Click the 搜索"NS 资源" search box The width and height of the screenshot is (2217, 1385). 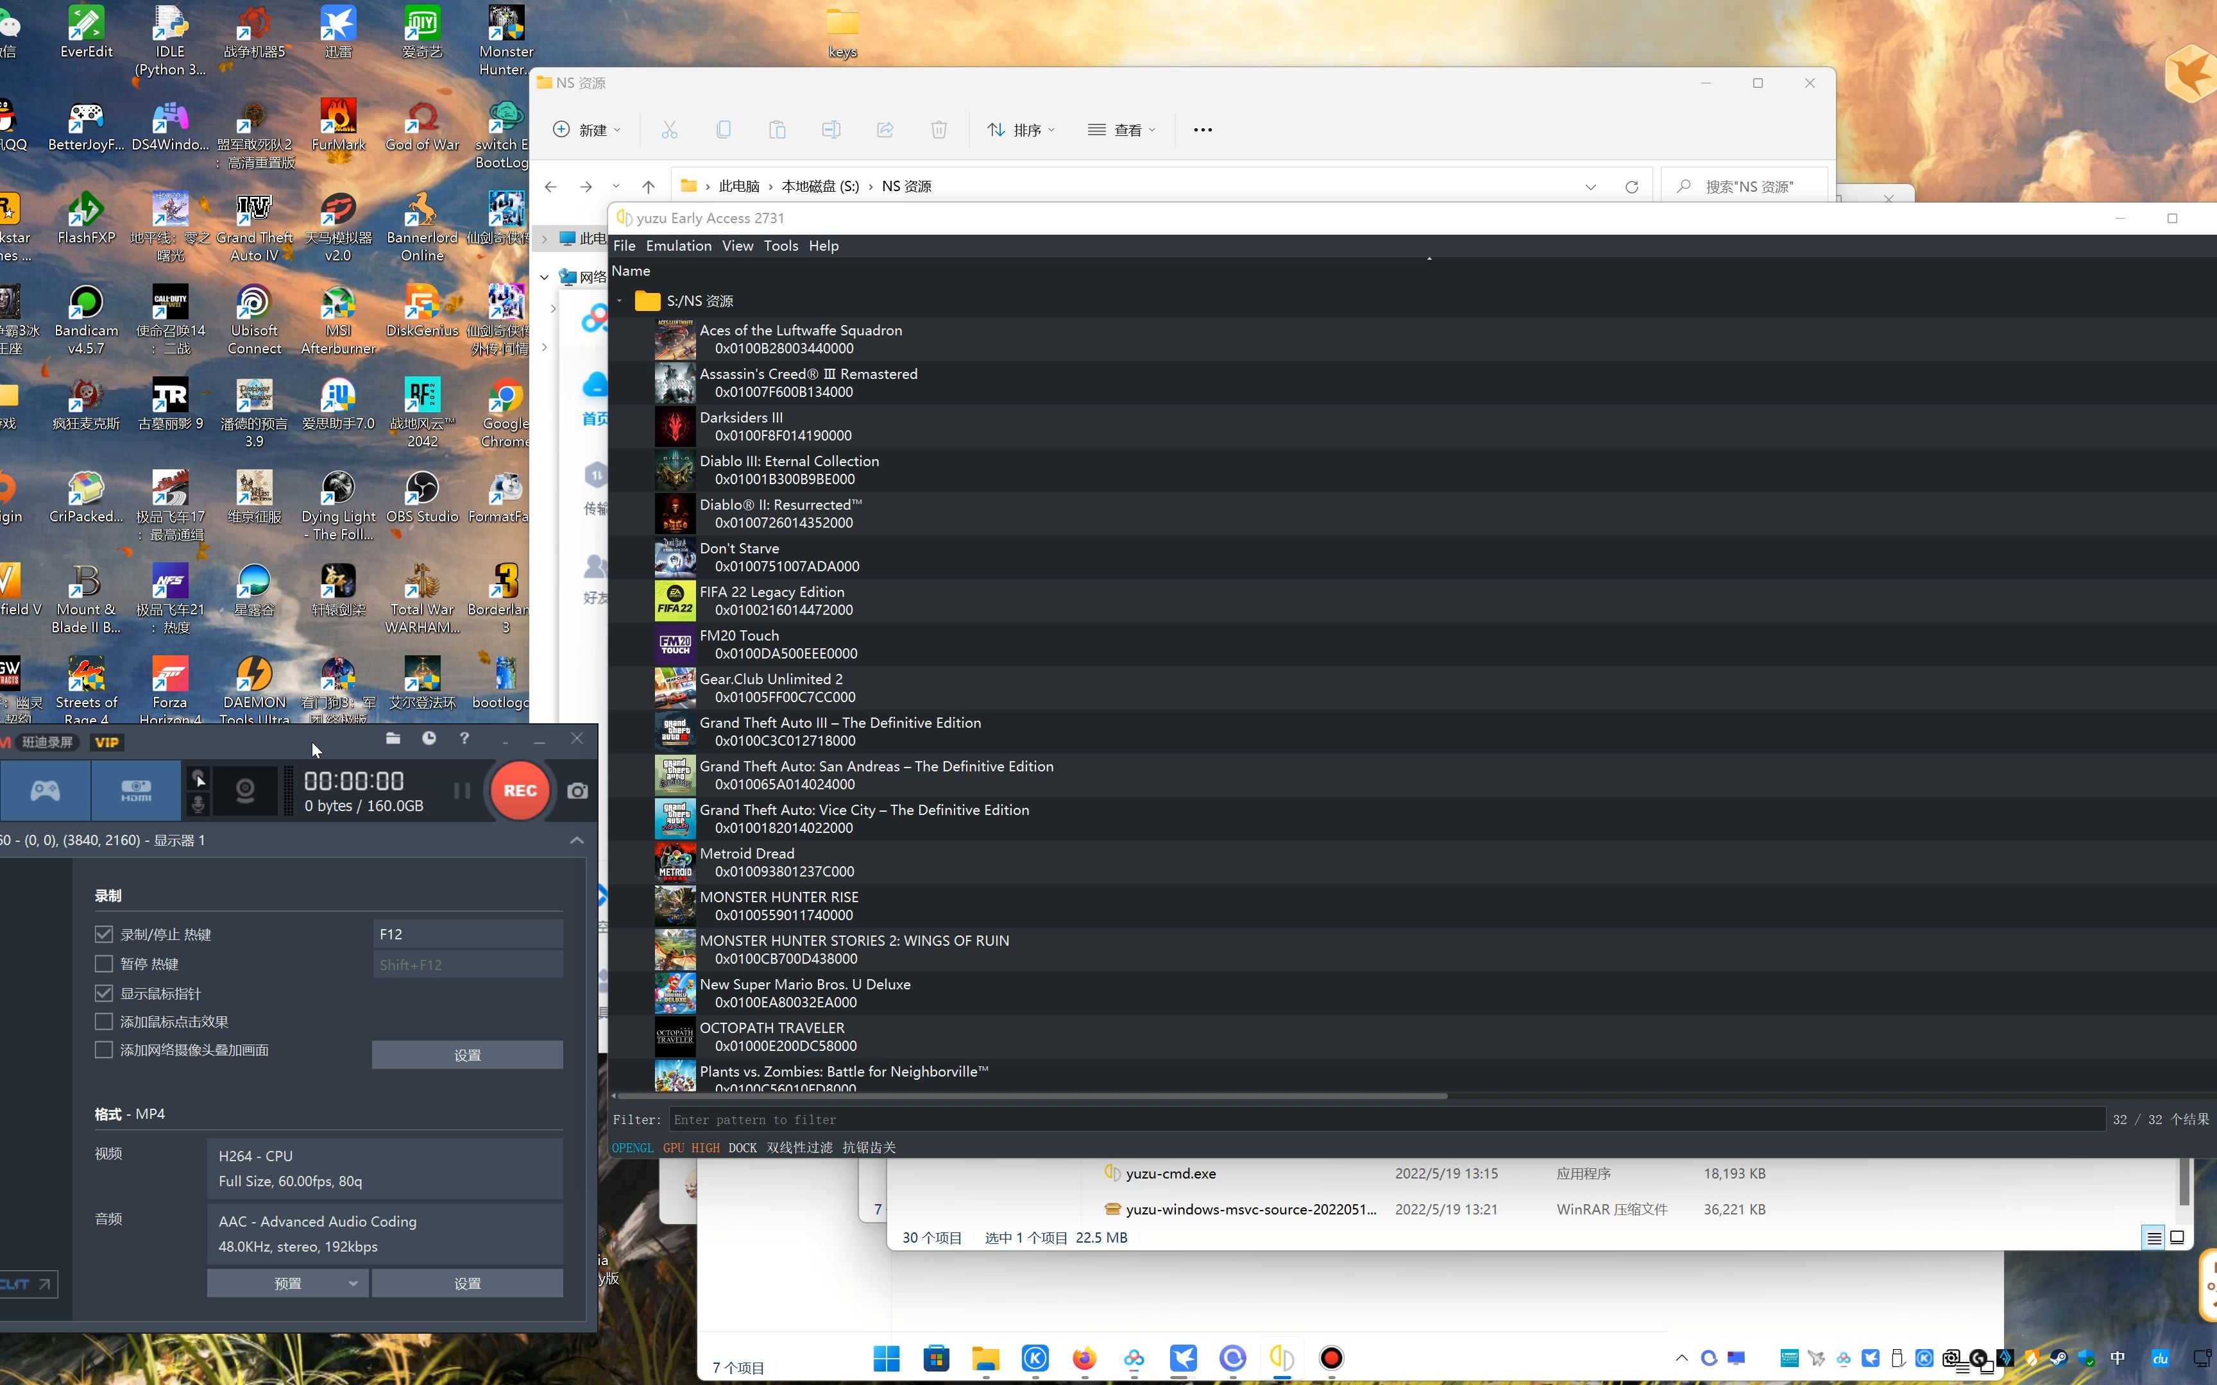pos(1746,187)
